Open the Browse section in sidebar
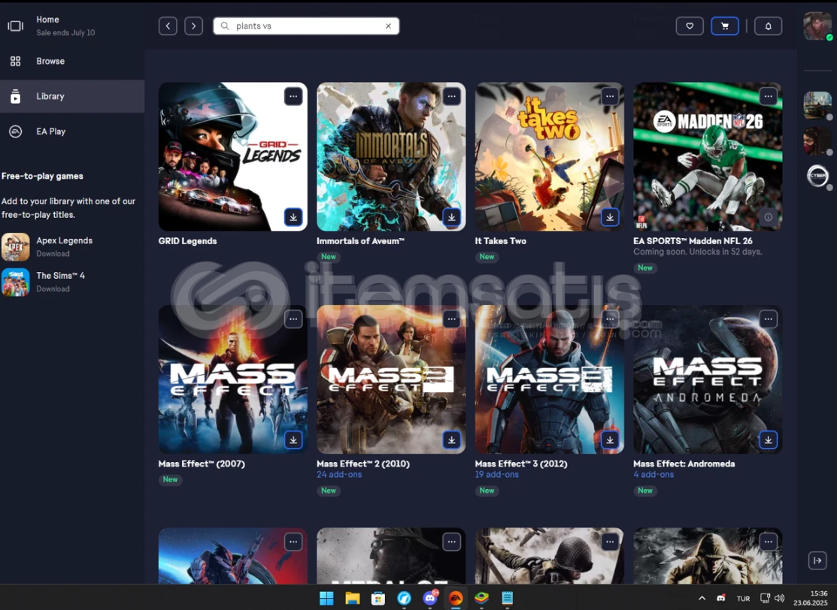The width and height of the screenshot is (837, 610). coord(72,62)
